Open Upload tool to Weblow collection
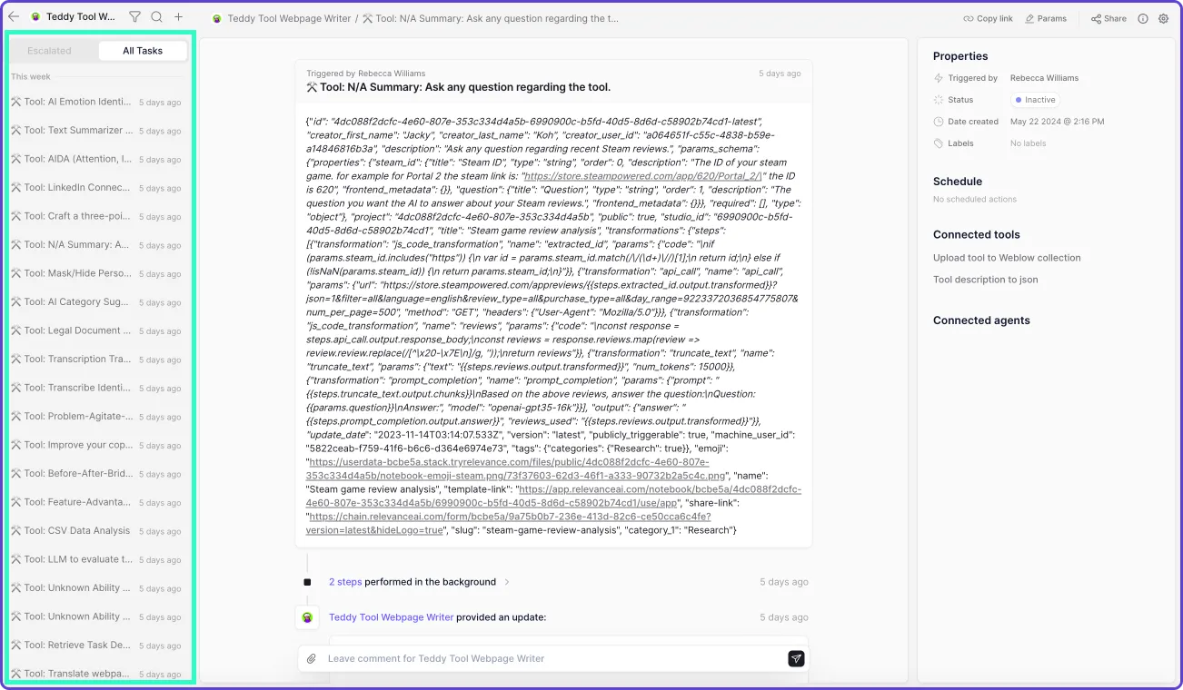This screenshot has width=1183, height=690. [1007, 258]
